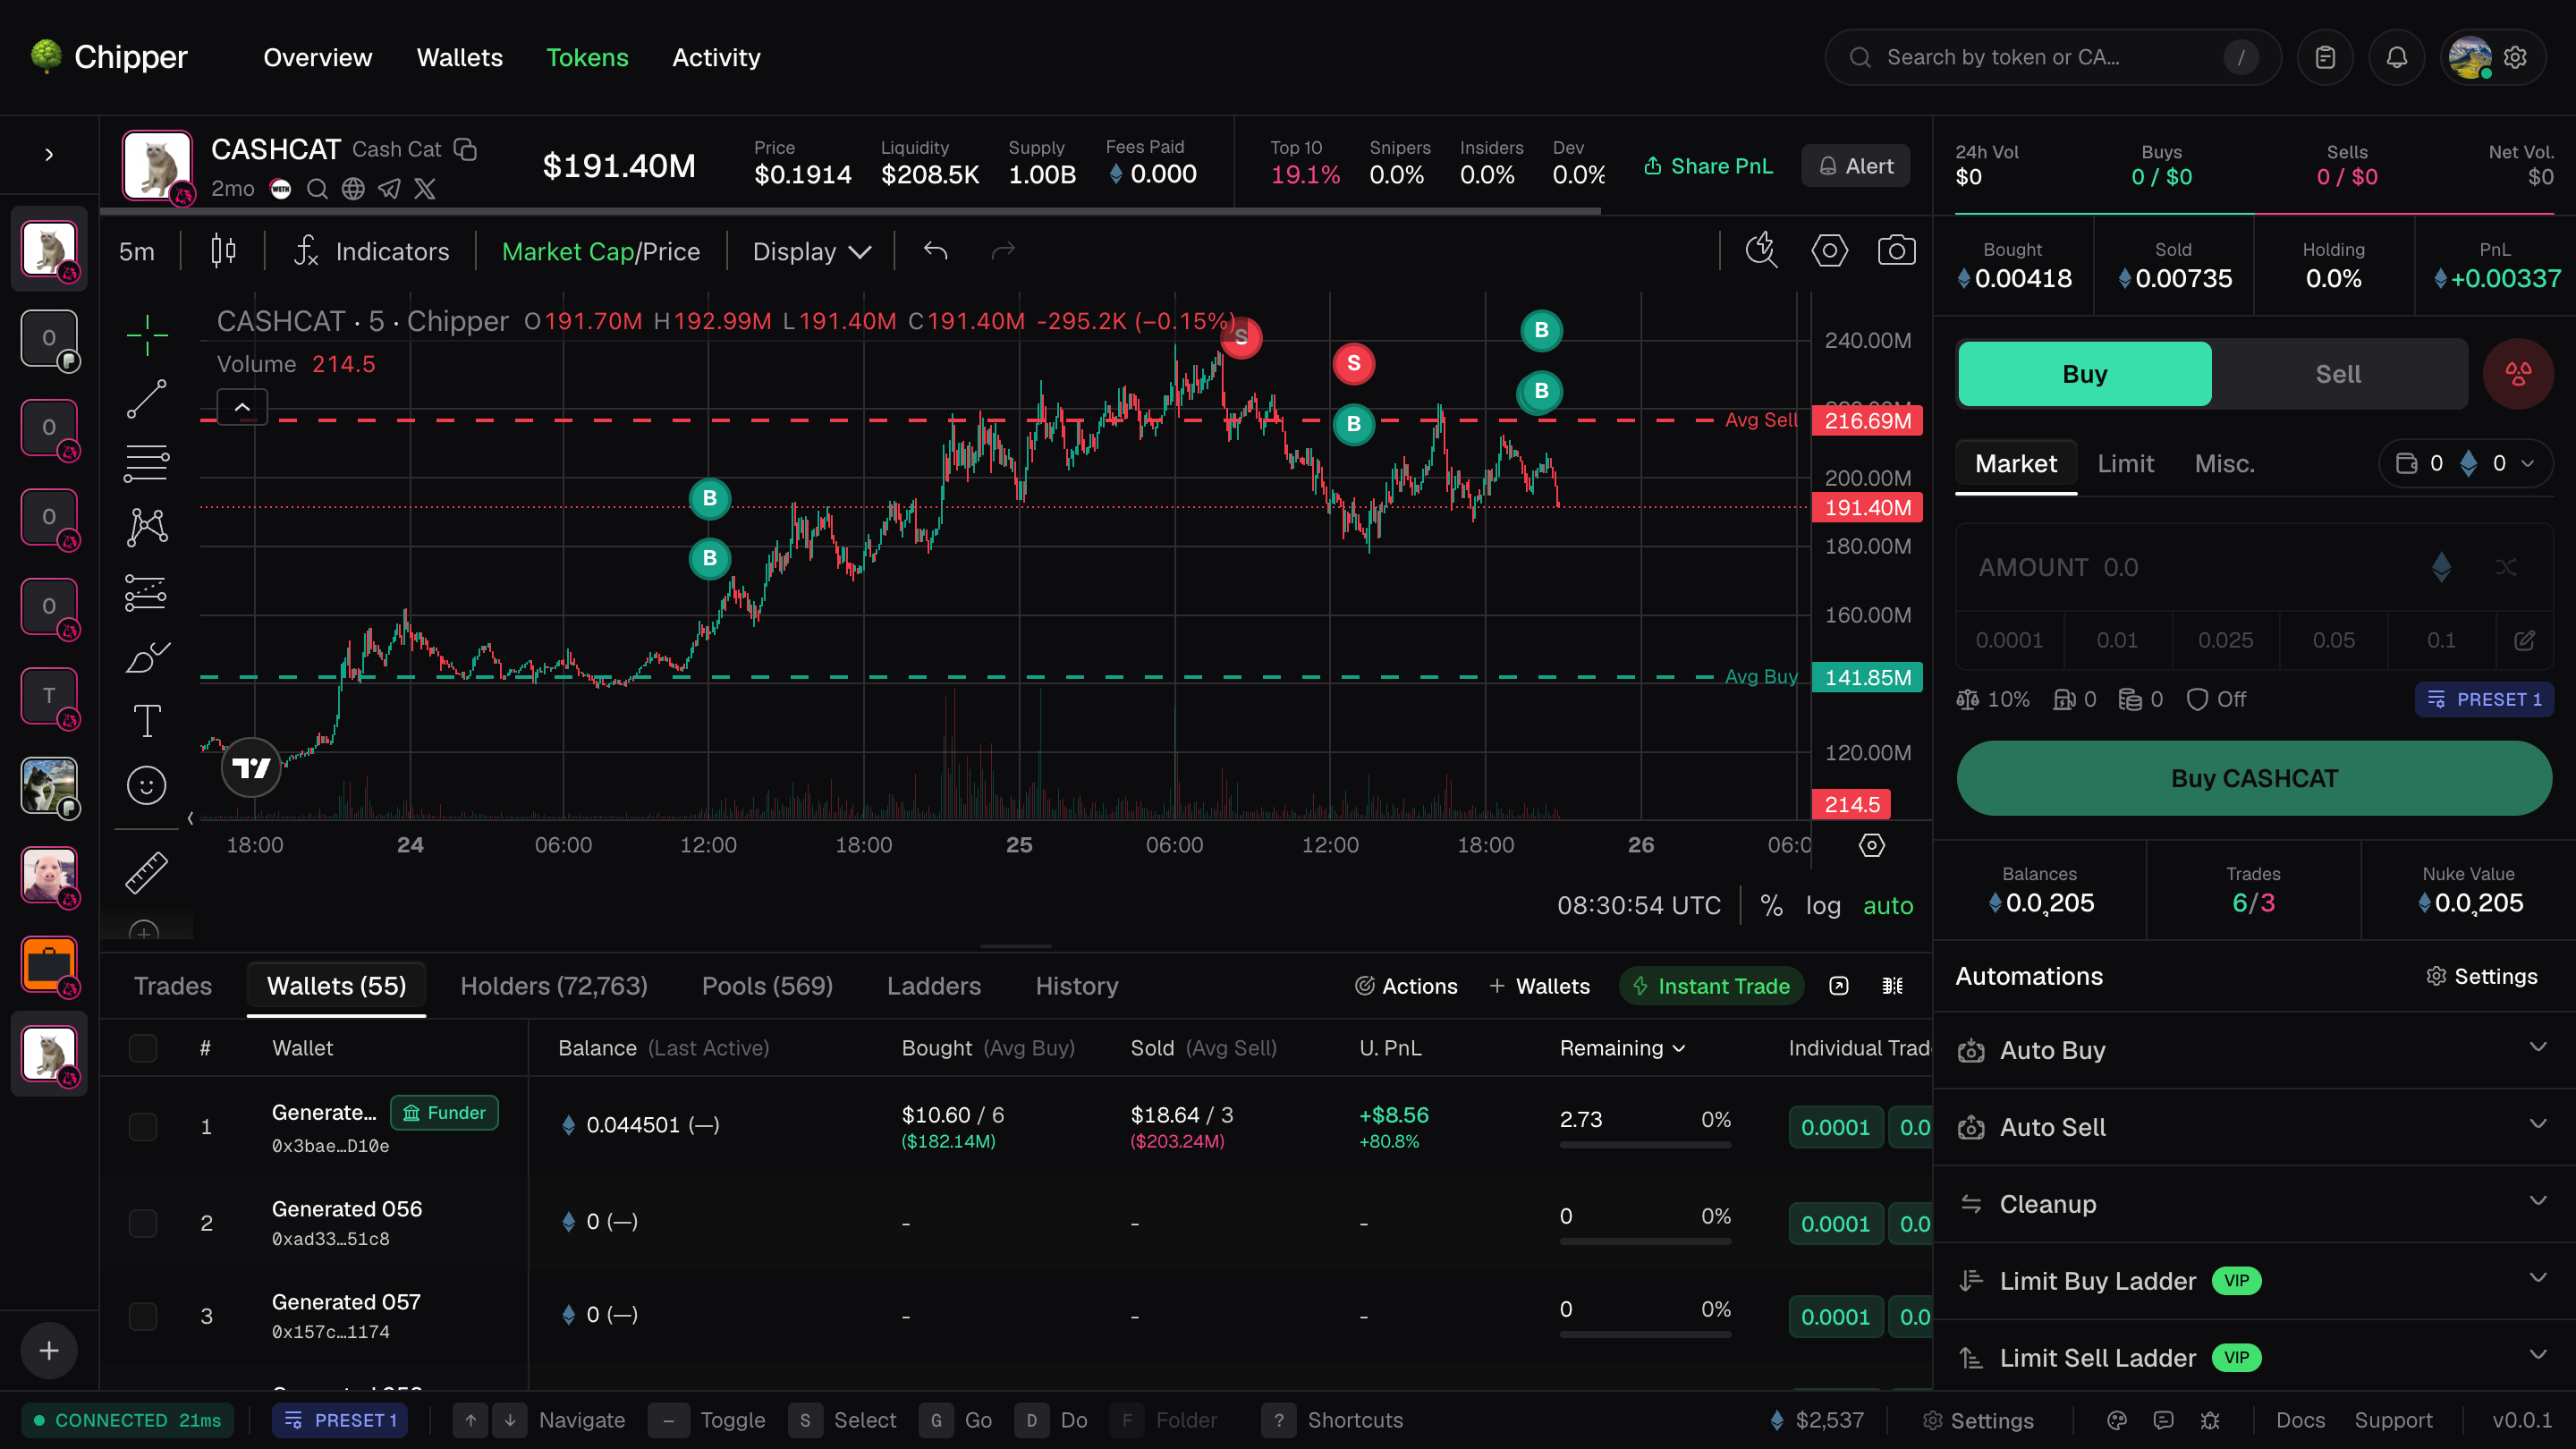Check the box for Generate... Funder wallet
This screenshot has height=1449, width=2576.
click(x=143, y=1127)
